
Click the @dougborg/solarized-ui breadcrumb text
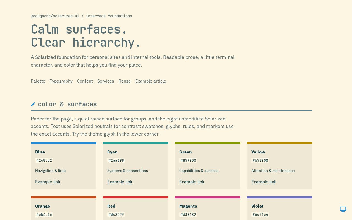click(55, 16)
